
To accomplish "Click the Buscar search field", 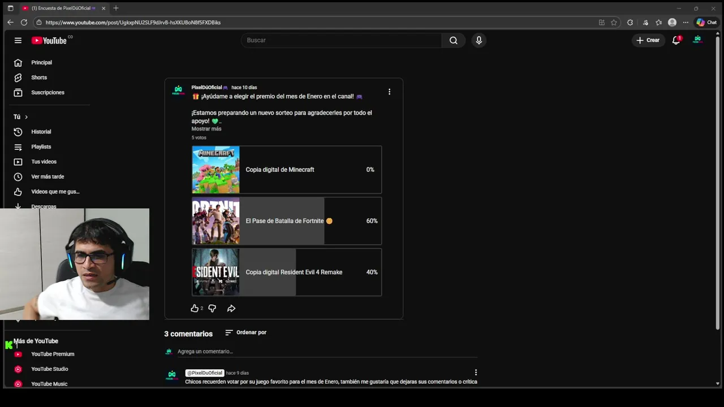I will pos(342,40).
